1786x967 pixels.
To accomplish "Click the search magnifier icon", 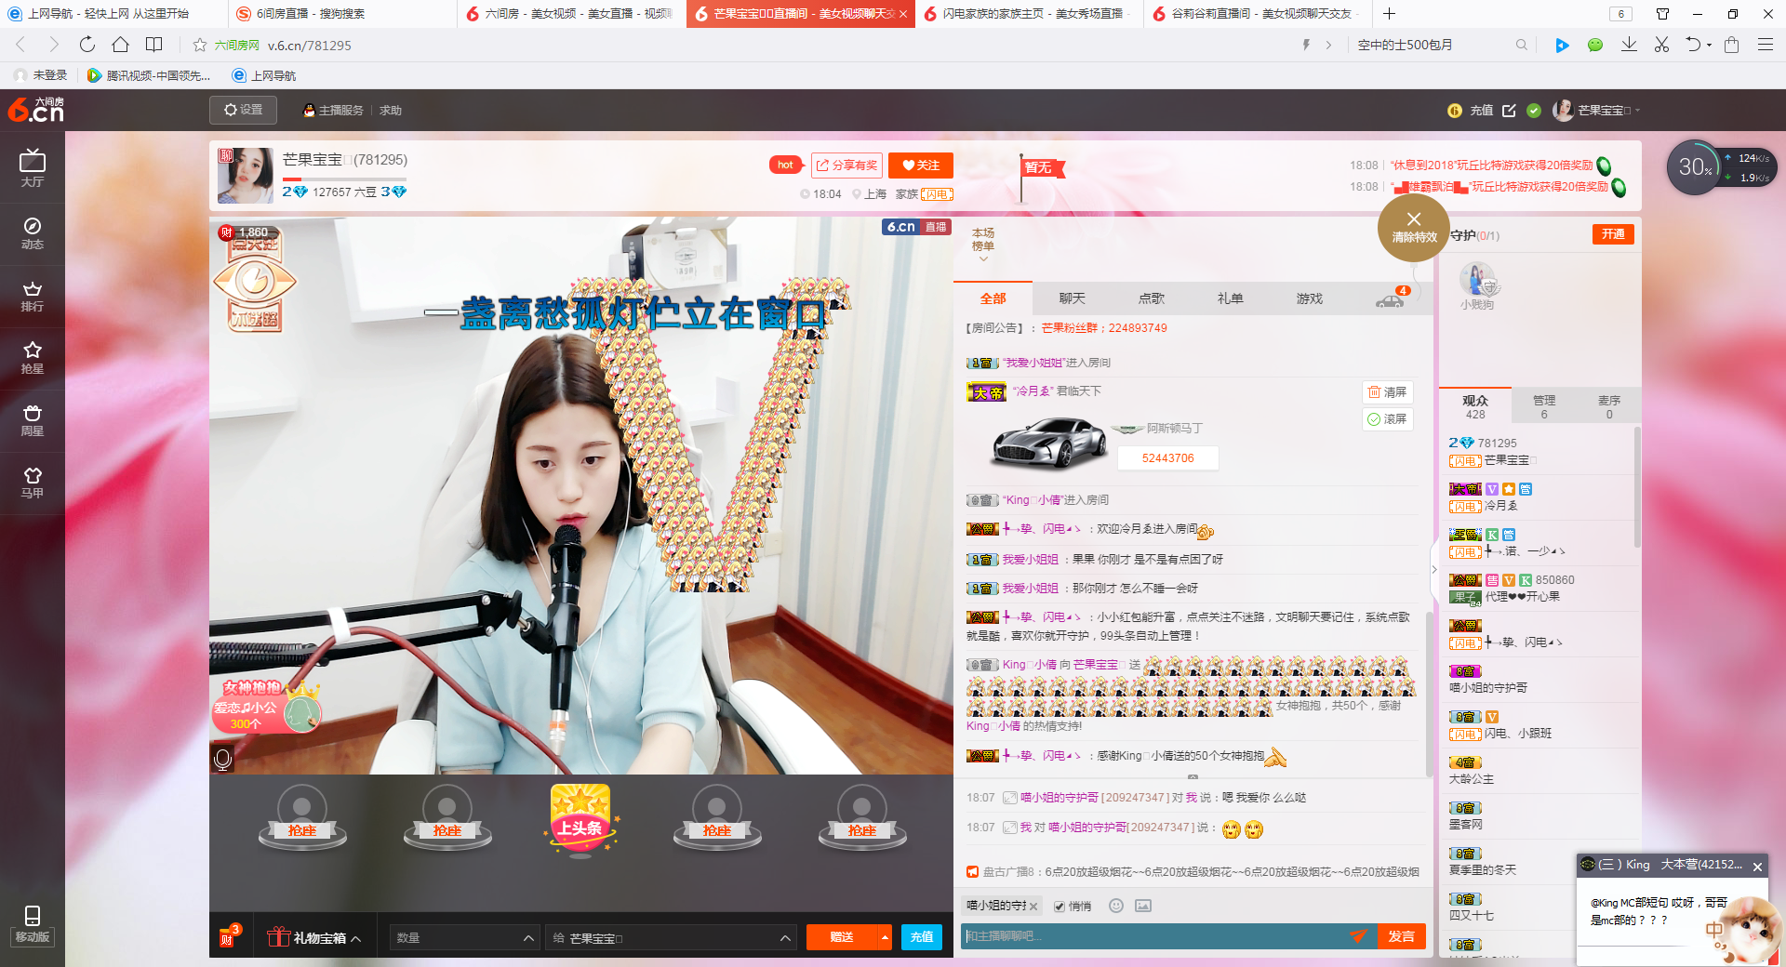I will (x=1522, y=45).
